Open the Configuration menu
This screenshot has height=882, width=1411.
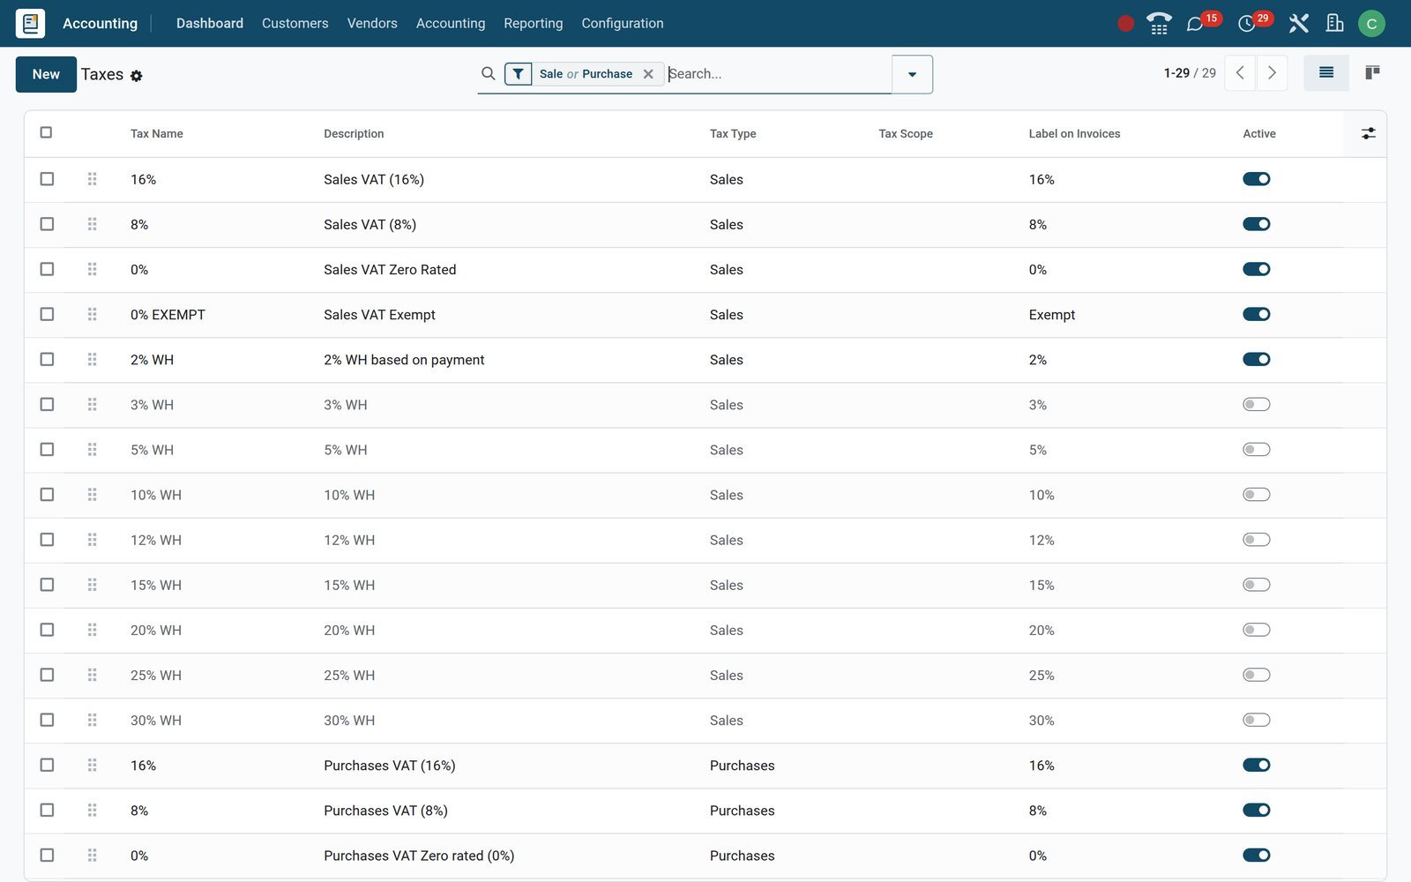coord(623,23)
